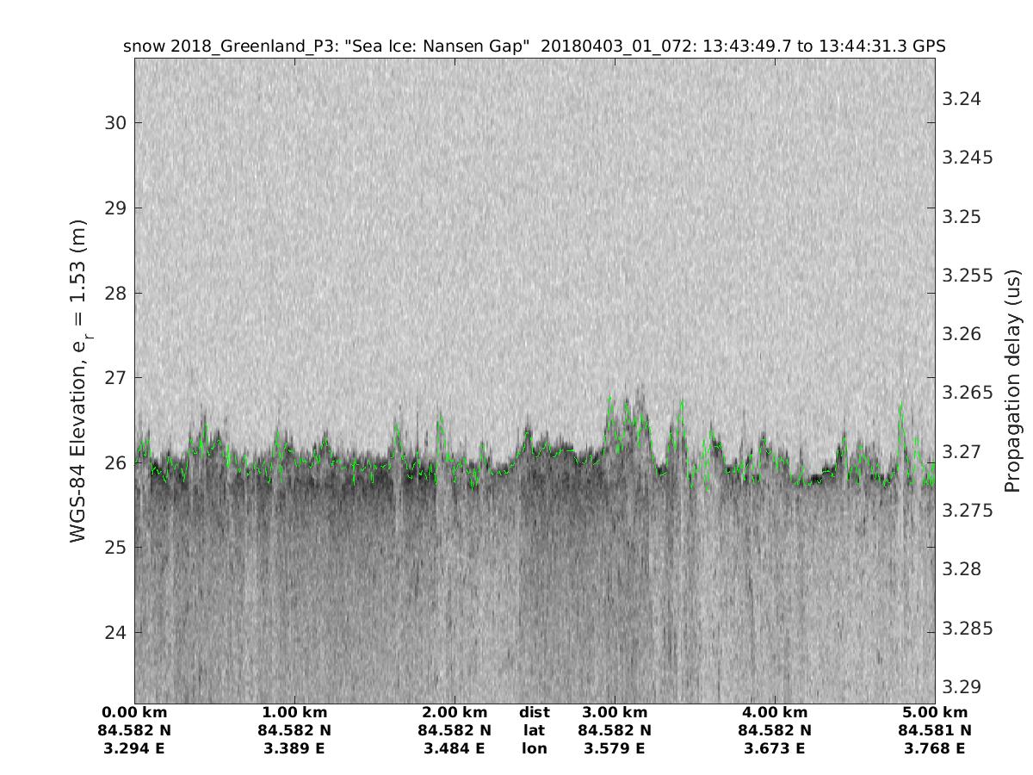The image size is (1033, 775).
Task: Click the 3.29 propagation delay tick label
Action: coord(961,687)
